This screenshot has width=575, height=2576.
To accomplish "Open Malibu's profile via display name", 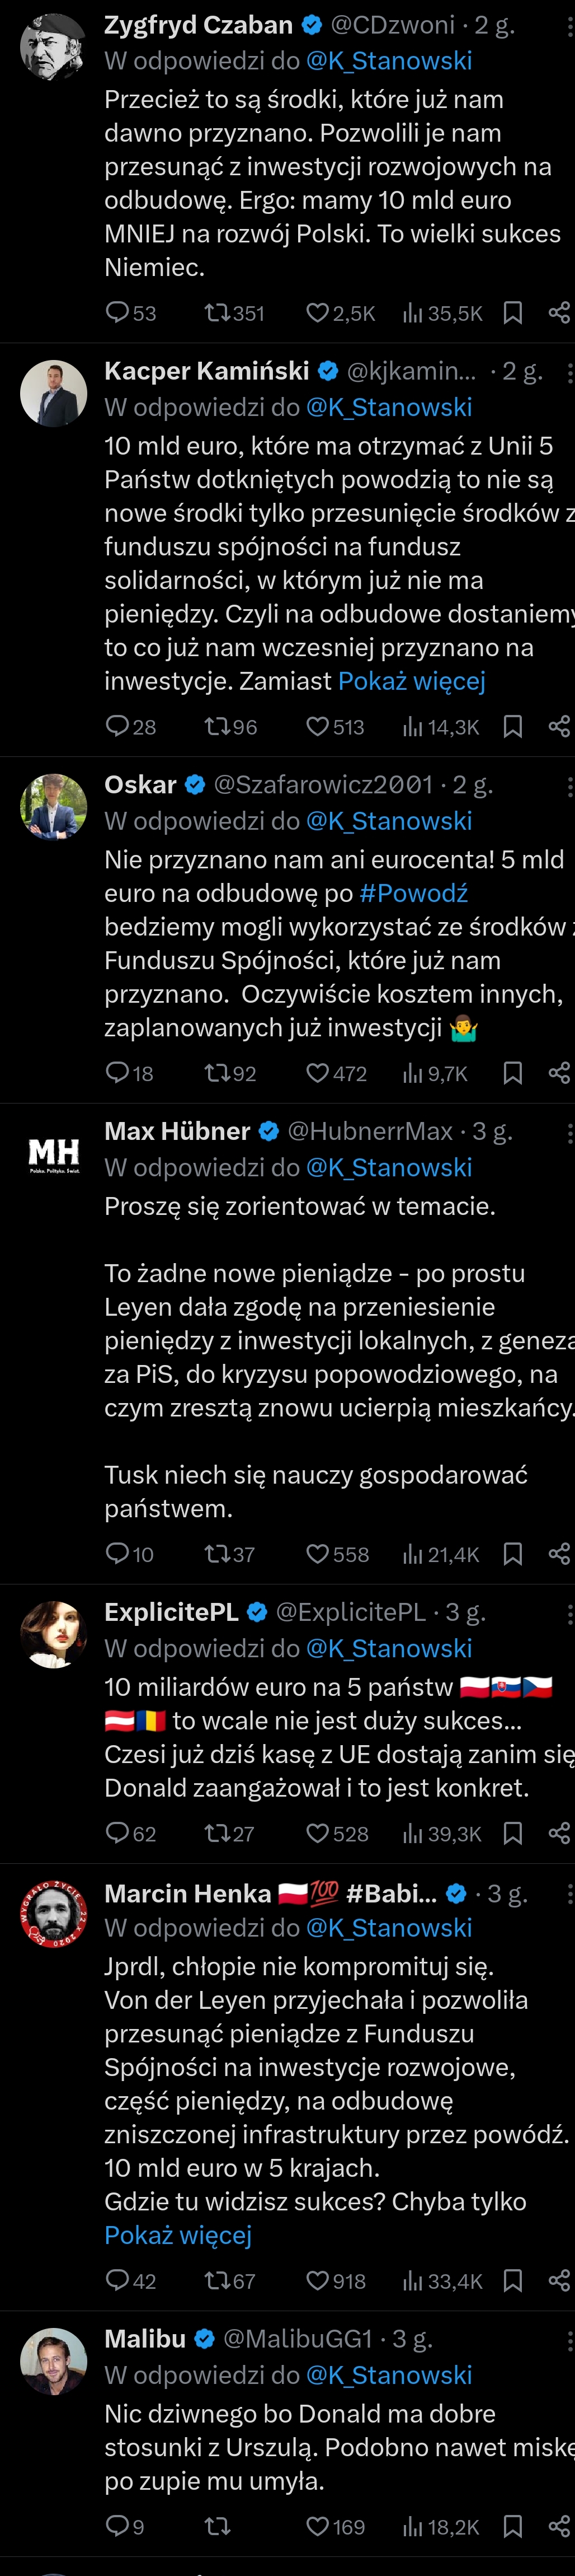I will click(145, 2339).
